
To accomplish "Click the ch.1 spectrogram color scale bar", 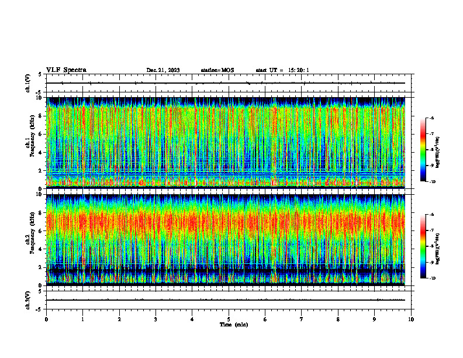I will tap(423, 150).
